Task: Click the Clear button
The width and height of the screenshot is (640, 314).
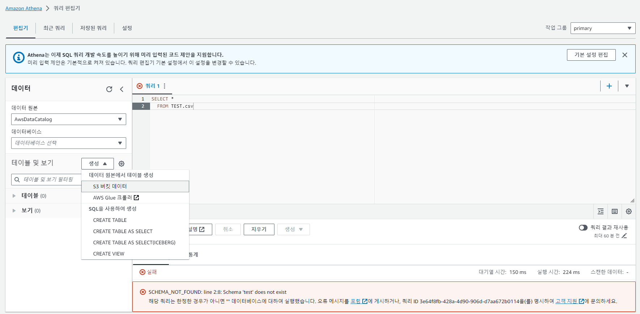Action: 259,229
